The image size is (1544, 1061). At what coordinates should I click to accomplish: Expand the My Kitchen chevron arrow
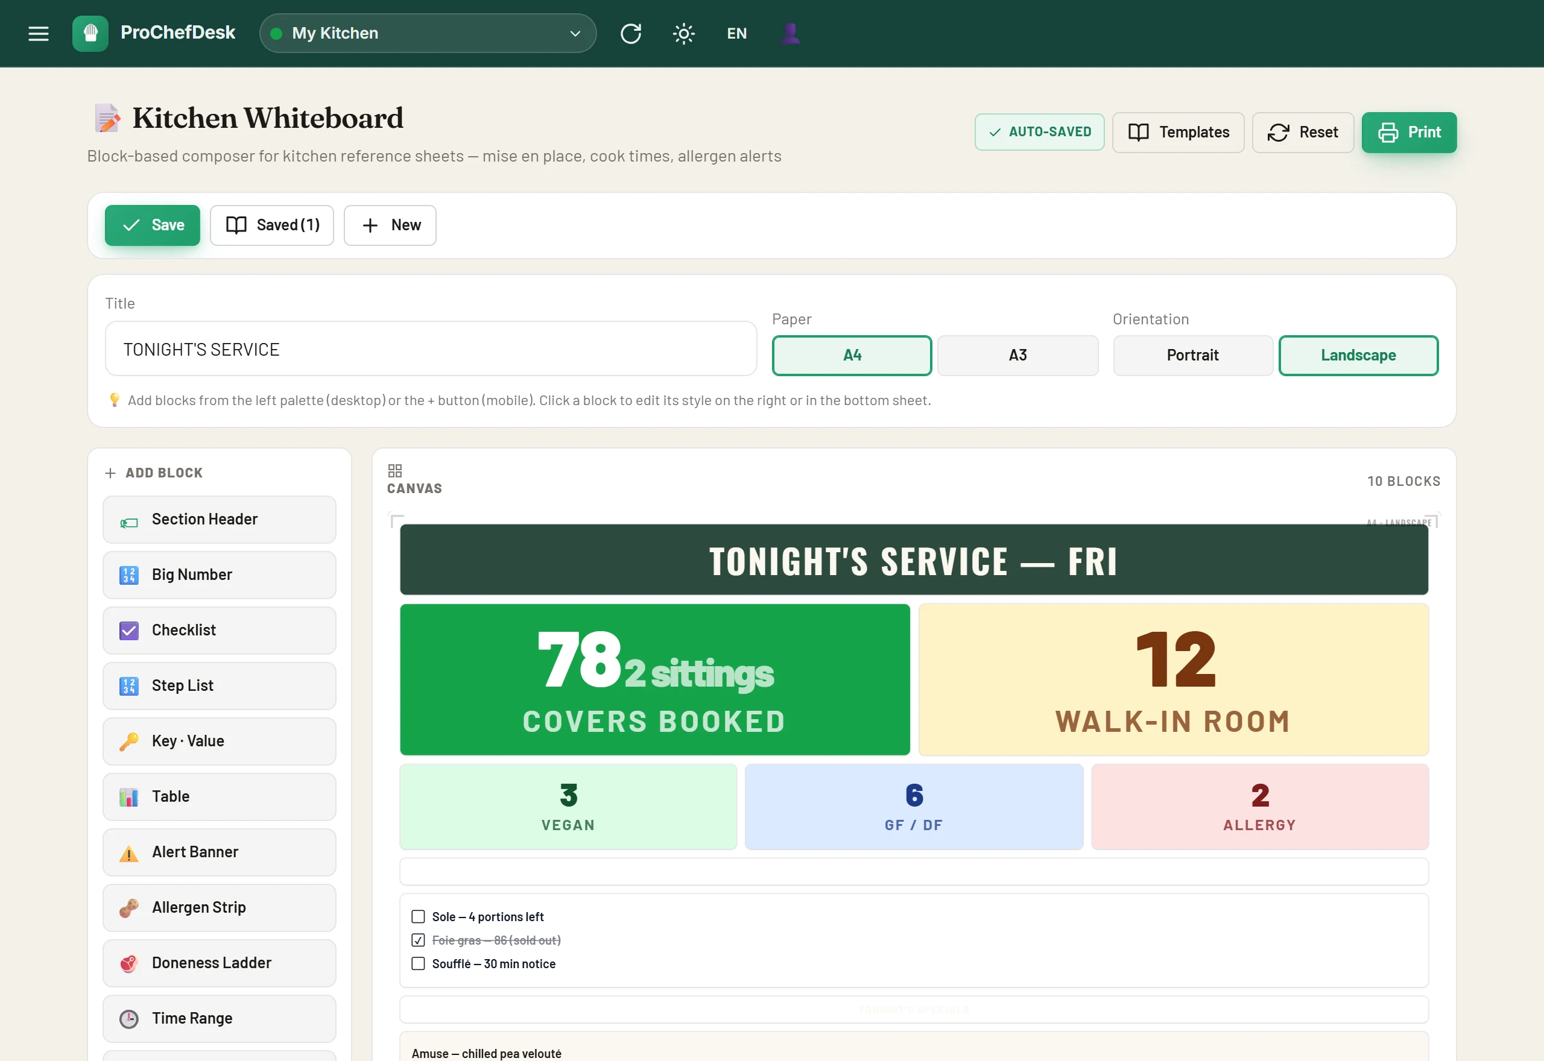[x=575, y=33]
